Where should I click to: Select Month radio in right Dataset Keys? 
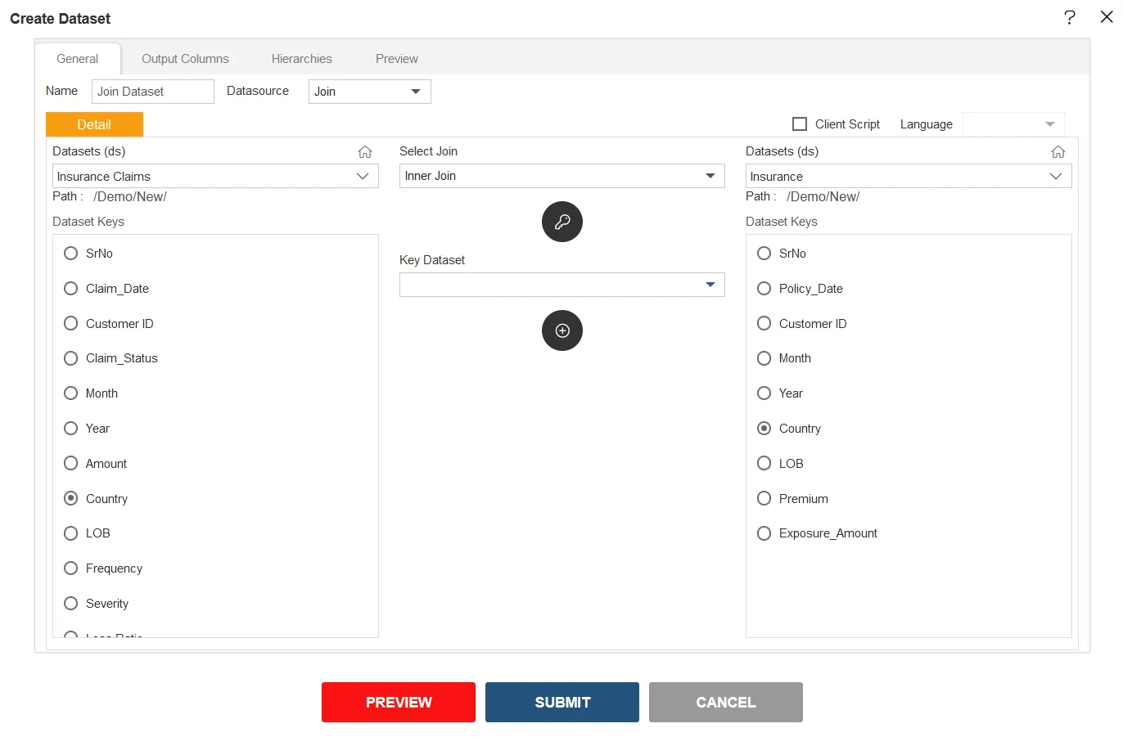pyautogui.click(x=764, y=358)
